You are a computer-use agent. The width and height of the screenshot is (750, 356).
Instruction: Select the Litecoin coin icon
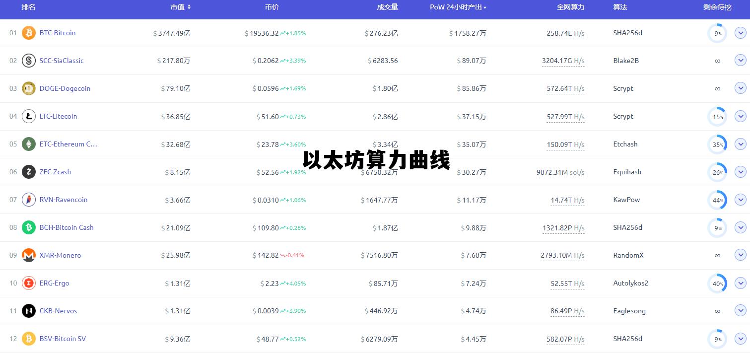[x=28, y=116]
